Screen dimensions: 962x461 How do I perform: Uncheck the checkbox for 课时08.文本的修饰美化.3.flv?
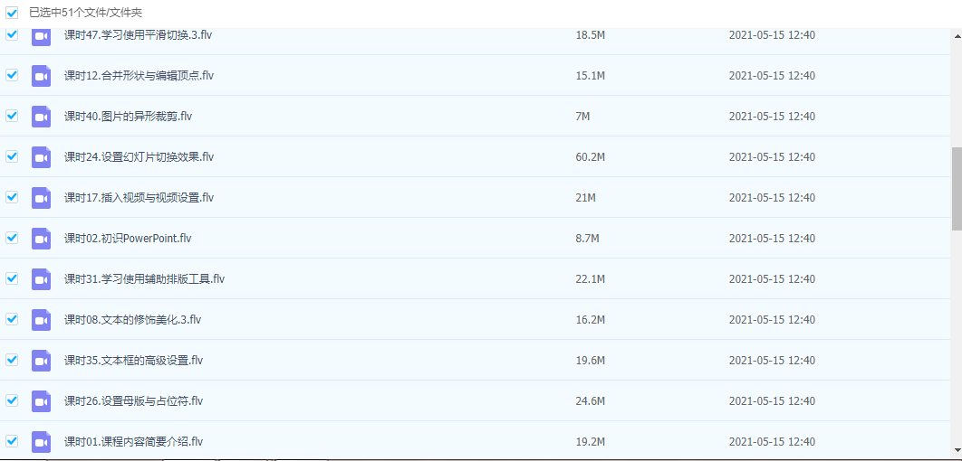[12, 319]
